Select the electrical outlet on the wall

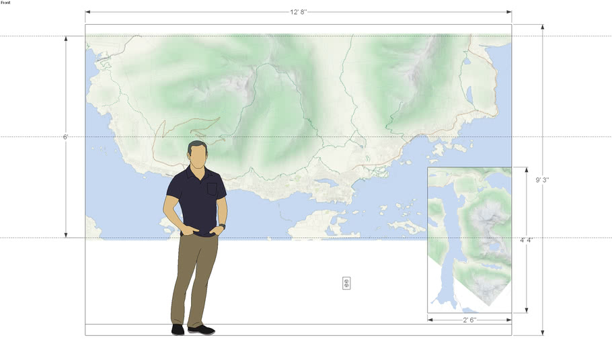click(x=346, y=283)
